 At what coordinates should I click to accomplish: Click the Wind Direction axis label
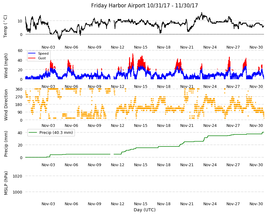6,105
